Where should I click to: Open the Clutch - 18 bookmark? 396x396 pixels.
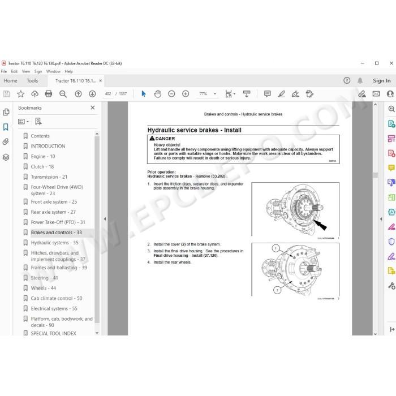pos(42,167)
